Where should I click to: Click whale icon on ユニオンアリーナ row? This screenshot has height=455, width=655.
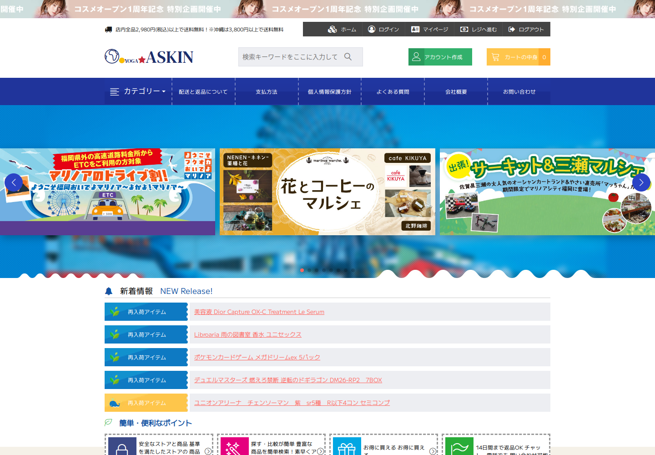pyautogui.click(x=115, y=403)
